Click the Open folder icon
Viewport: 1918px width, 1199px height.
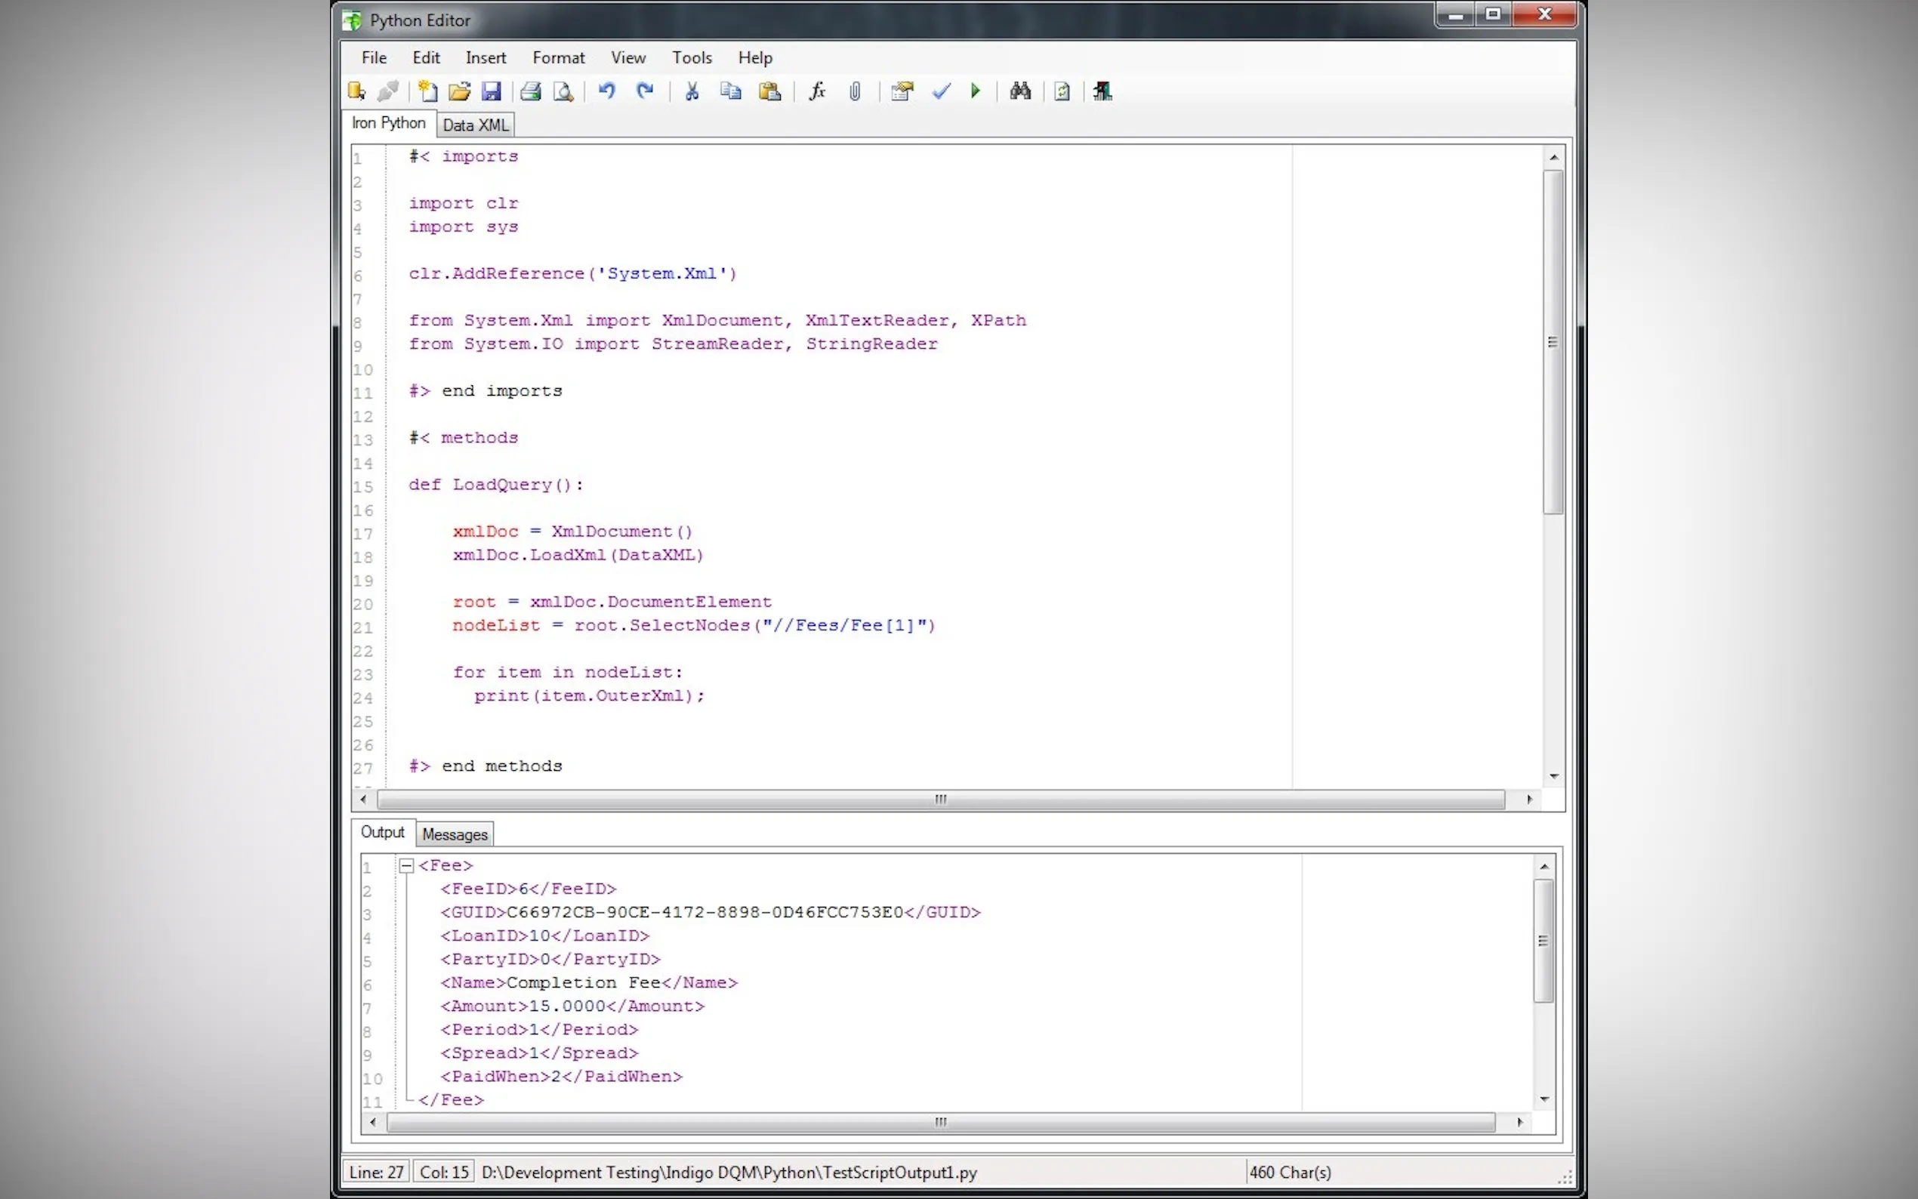[x=459, y=91]
